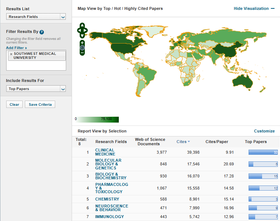Image resolution: width=280 pixels, height=221 pixels.
Task: Pan the map right with the arrow
Action: [x=86, y=30]
